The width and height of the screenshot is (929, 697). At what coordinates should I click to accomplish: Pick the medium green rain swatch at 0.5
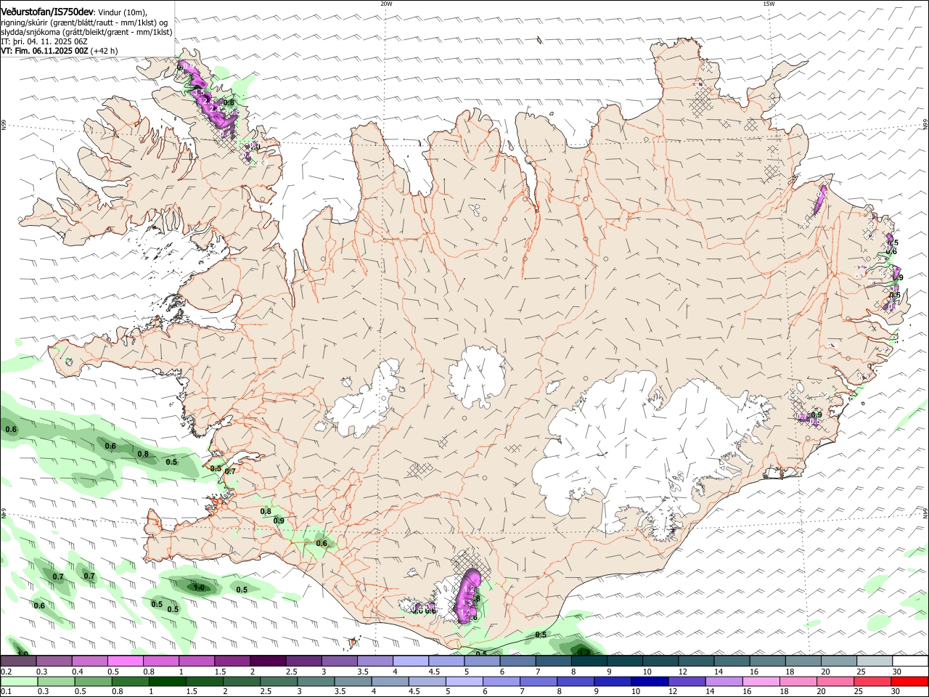(94, 682)
